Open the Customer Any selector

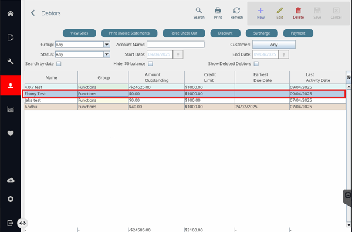274,45
